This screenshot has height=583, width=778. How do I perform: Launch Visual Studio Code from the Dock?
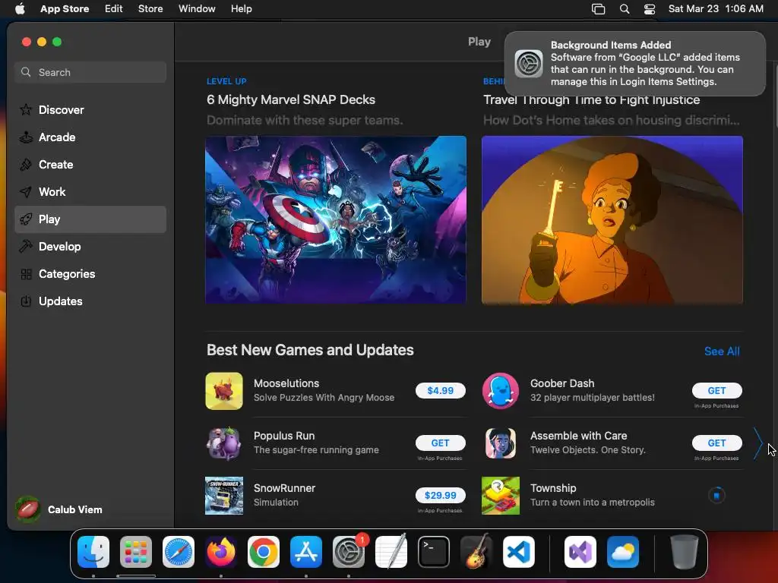click(518, 552)
